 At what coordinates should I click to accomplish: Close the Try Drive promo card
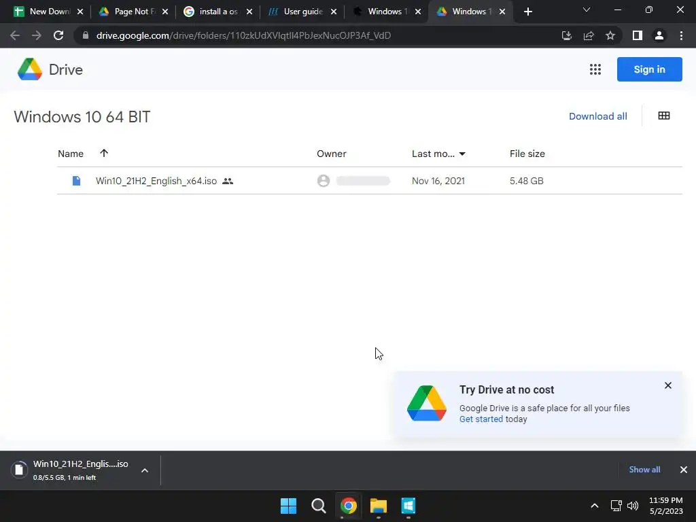click(667, 385)
